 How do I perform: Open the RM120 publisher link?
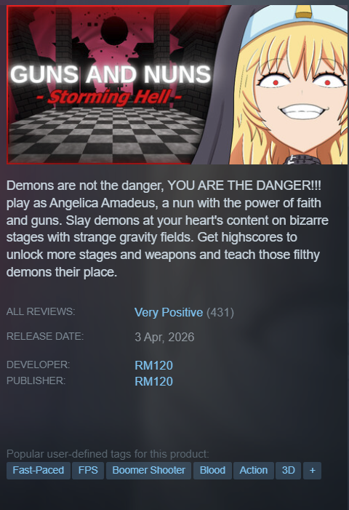point(153,381)
